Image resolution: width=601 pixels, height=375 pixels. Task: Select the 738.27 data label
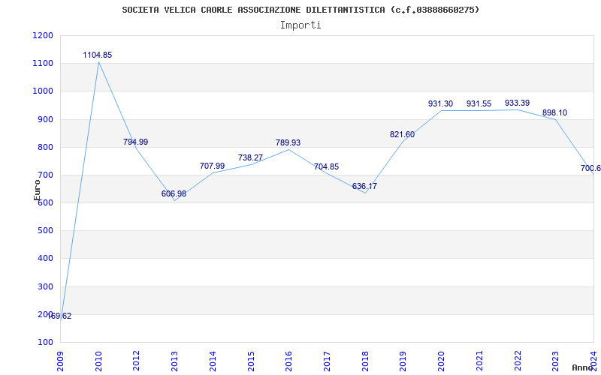tap(250, 157)
